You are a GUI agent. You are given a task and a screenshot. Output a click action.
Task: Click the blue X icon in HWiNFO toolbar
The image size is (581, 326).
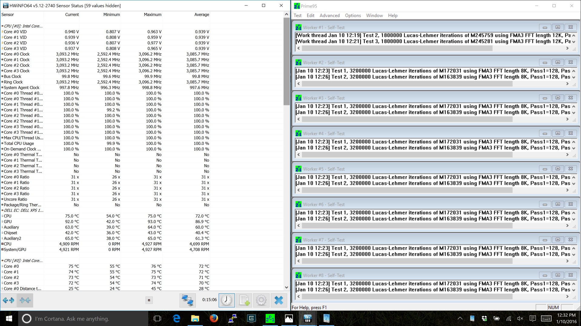279,300
